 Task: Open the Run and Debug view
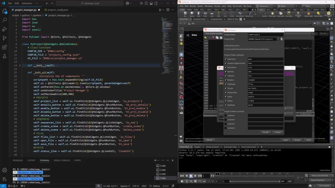[4, 29]
